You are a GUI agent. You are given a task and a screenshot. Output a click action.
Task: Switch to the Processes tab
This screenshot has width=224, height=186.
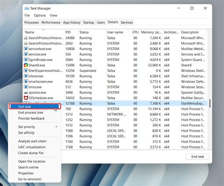click(x=32, y=23)
